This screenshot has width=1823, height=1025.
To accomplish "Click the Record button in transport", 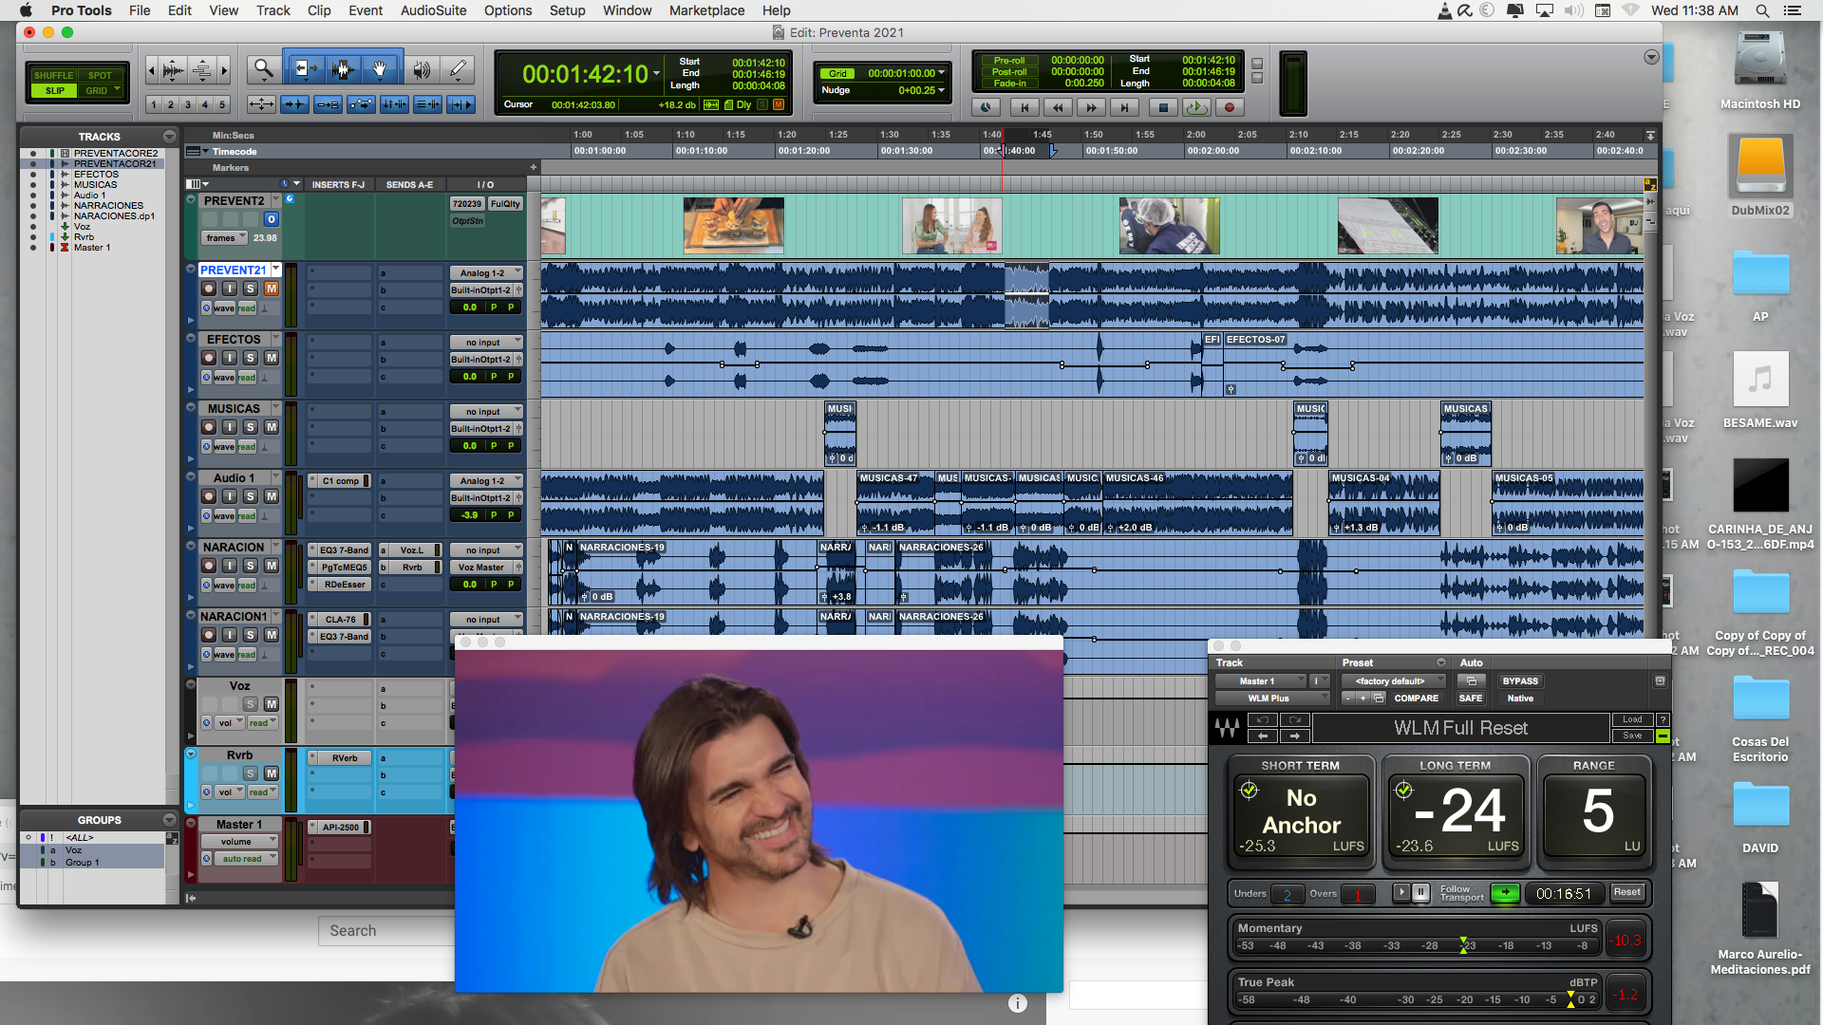I will (1230, 107).
